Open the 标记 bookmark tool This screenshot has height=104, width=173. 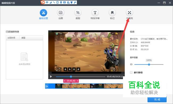tap(112, 13)
